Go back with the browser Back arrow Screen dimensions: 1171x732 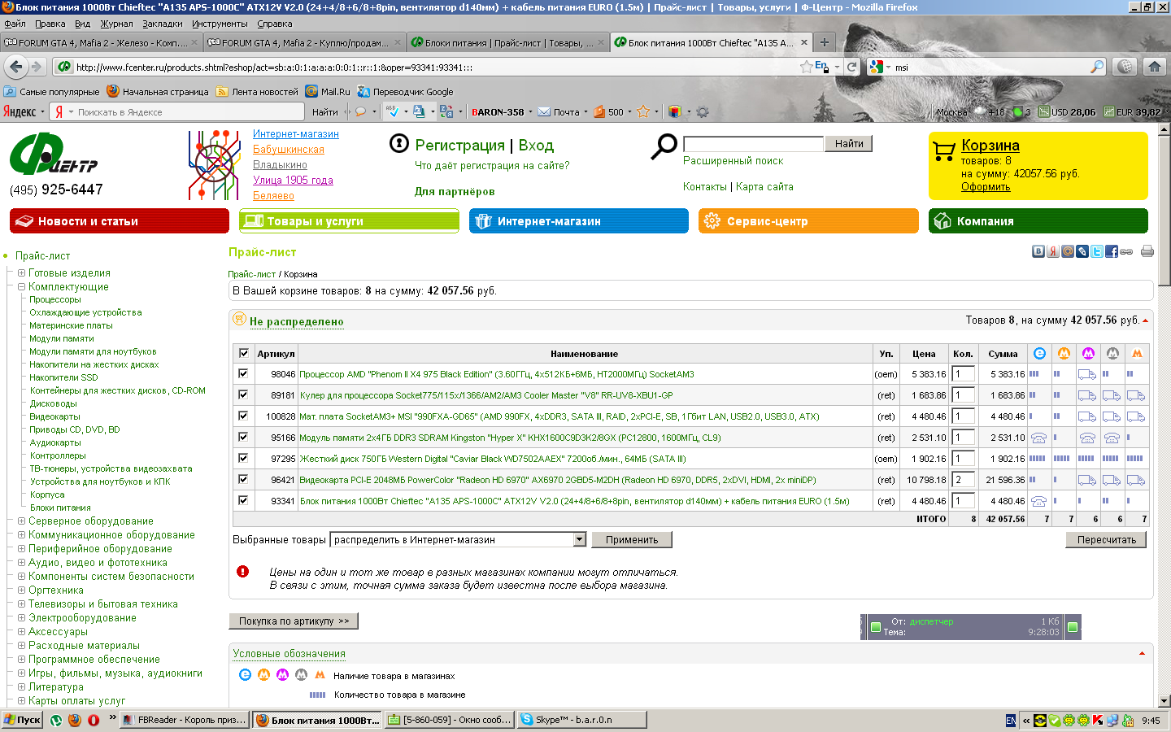coord(15,67)
